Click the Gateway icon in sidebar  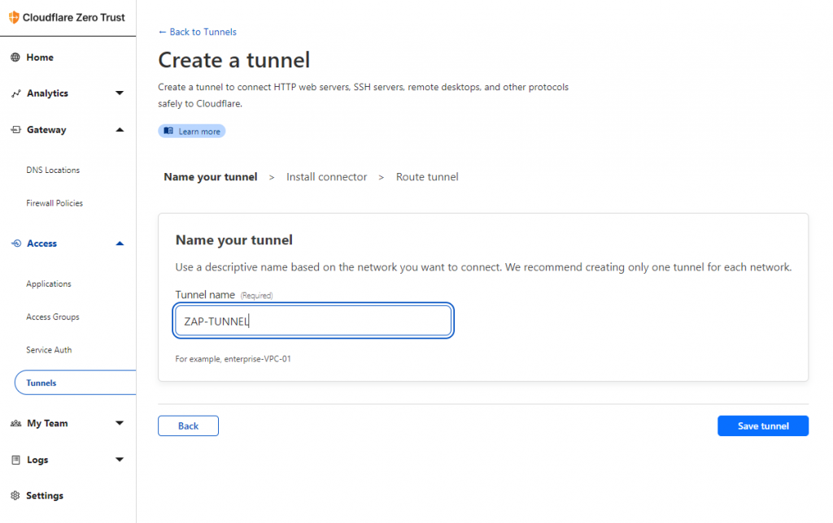(16, 130)
